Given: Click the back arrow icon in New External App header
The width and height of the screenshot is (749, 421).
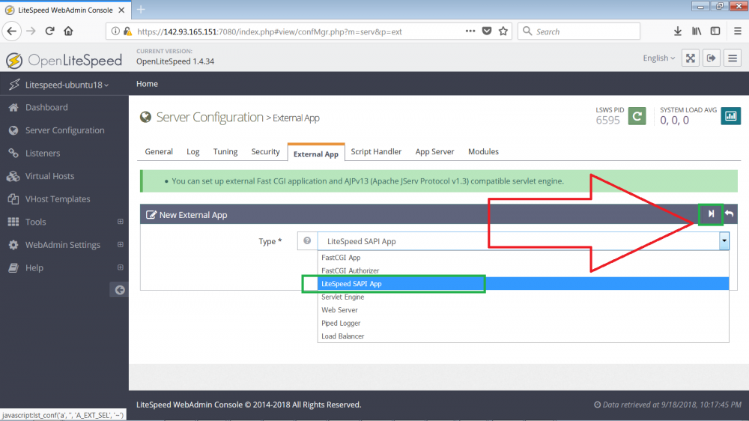Looking at the screenshot, I should coord(729,213).
